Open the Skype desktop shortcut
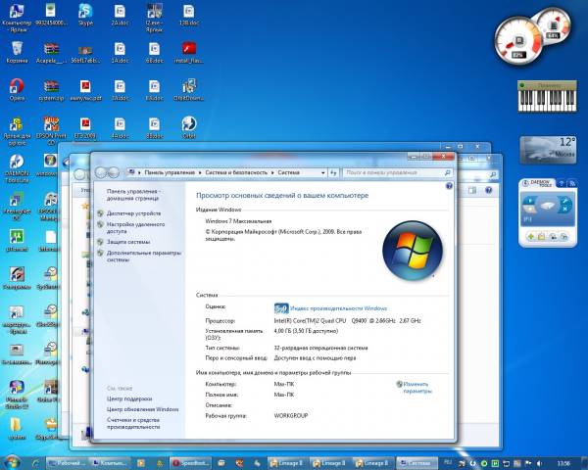Screen dimensions: 588x470 (85, 15)
